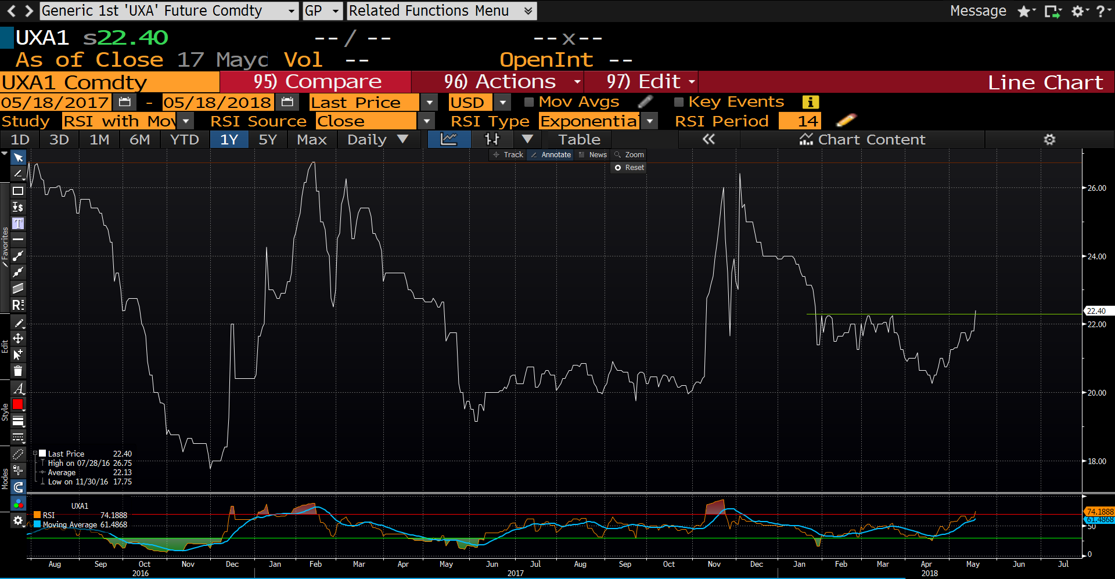Select the pencil edit annotation tool
This screenshot has height=579, width=1115.
[x=18, y=323]
